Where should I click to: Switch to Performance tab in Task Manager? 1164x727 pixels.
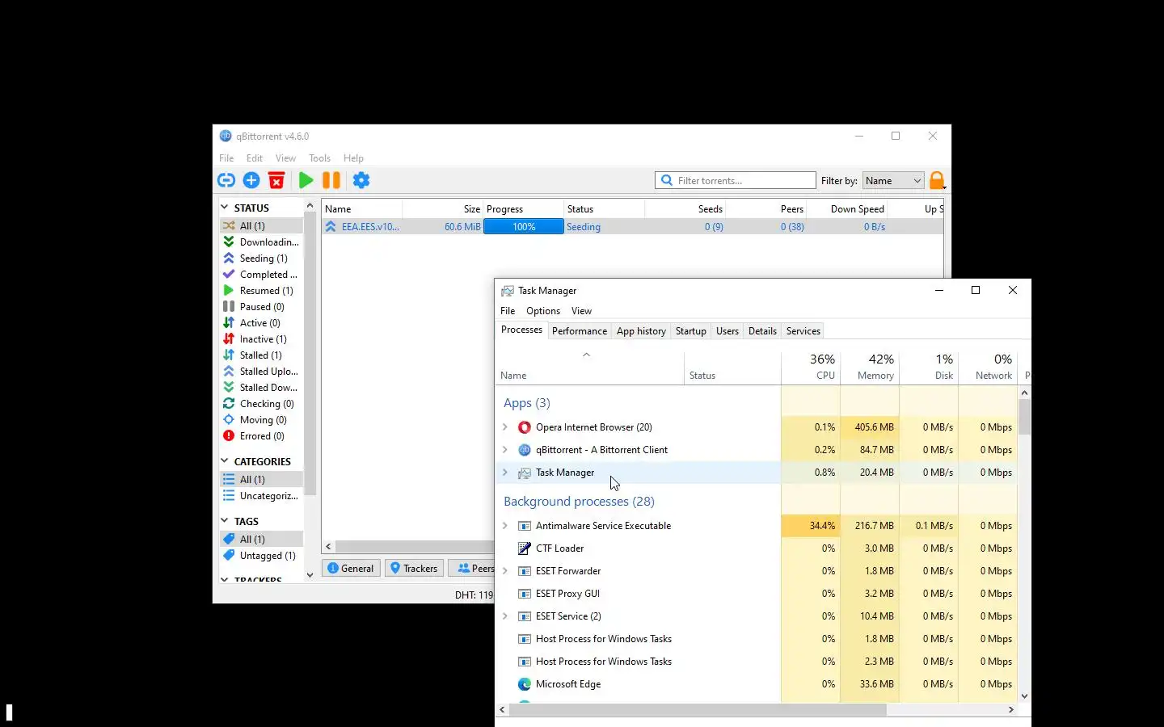580,331
